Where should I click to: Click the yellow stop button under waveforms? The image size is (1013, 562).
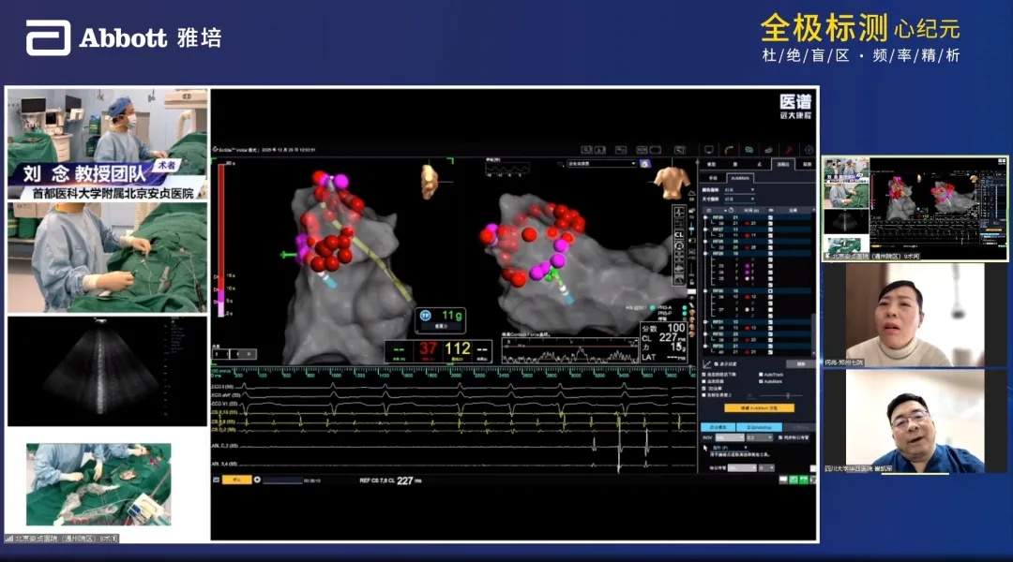pos(236,480)
